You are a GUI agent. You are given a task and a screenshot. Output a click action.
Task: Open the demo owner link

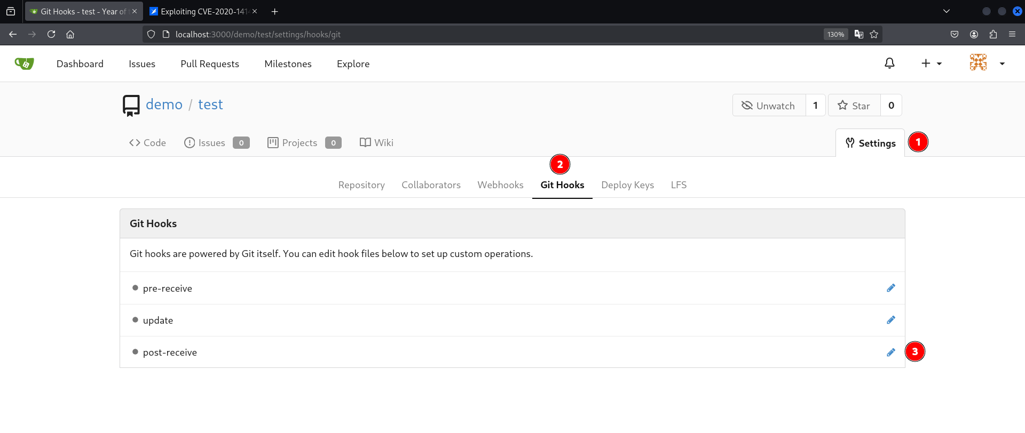point(164,105)
